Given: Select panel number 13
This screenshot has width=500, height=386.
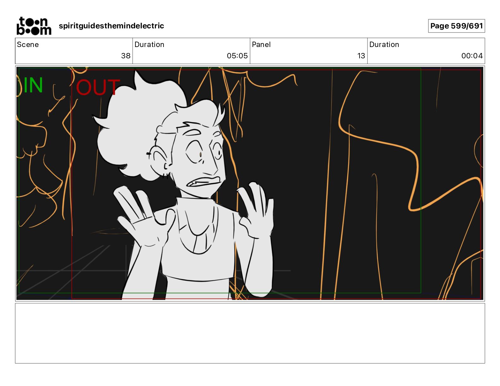Looking at the screenshot, I should coord(361,56).
